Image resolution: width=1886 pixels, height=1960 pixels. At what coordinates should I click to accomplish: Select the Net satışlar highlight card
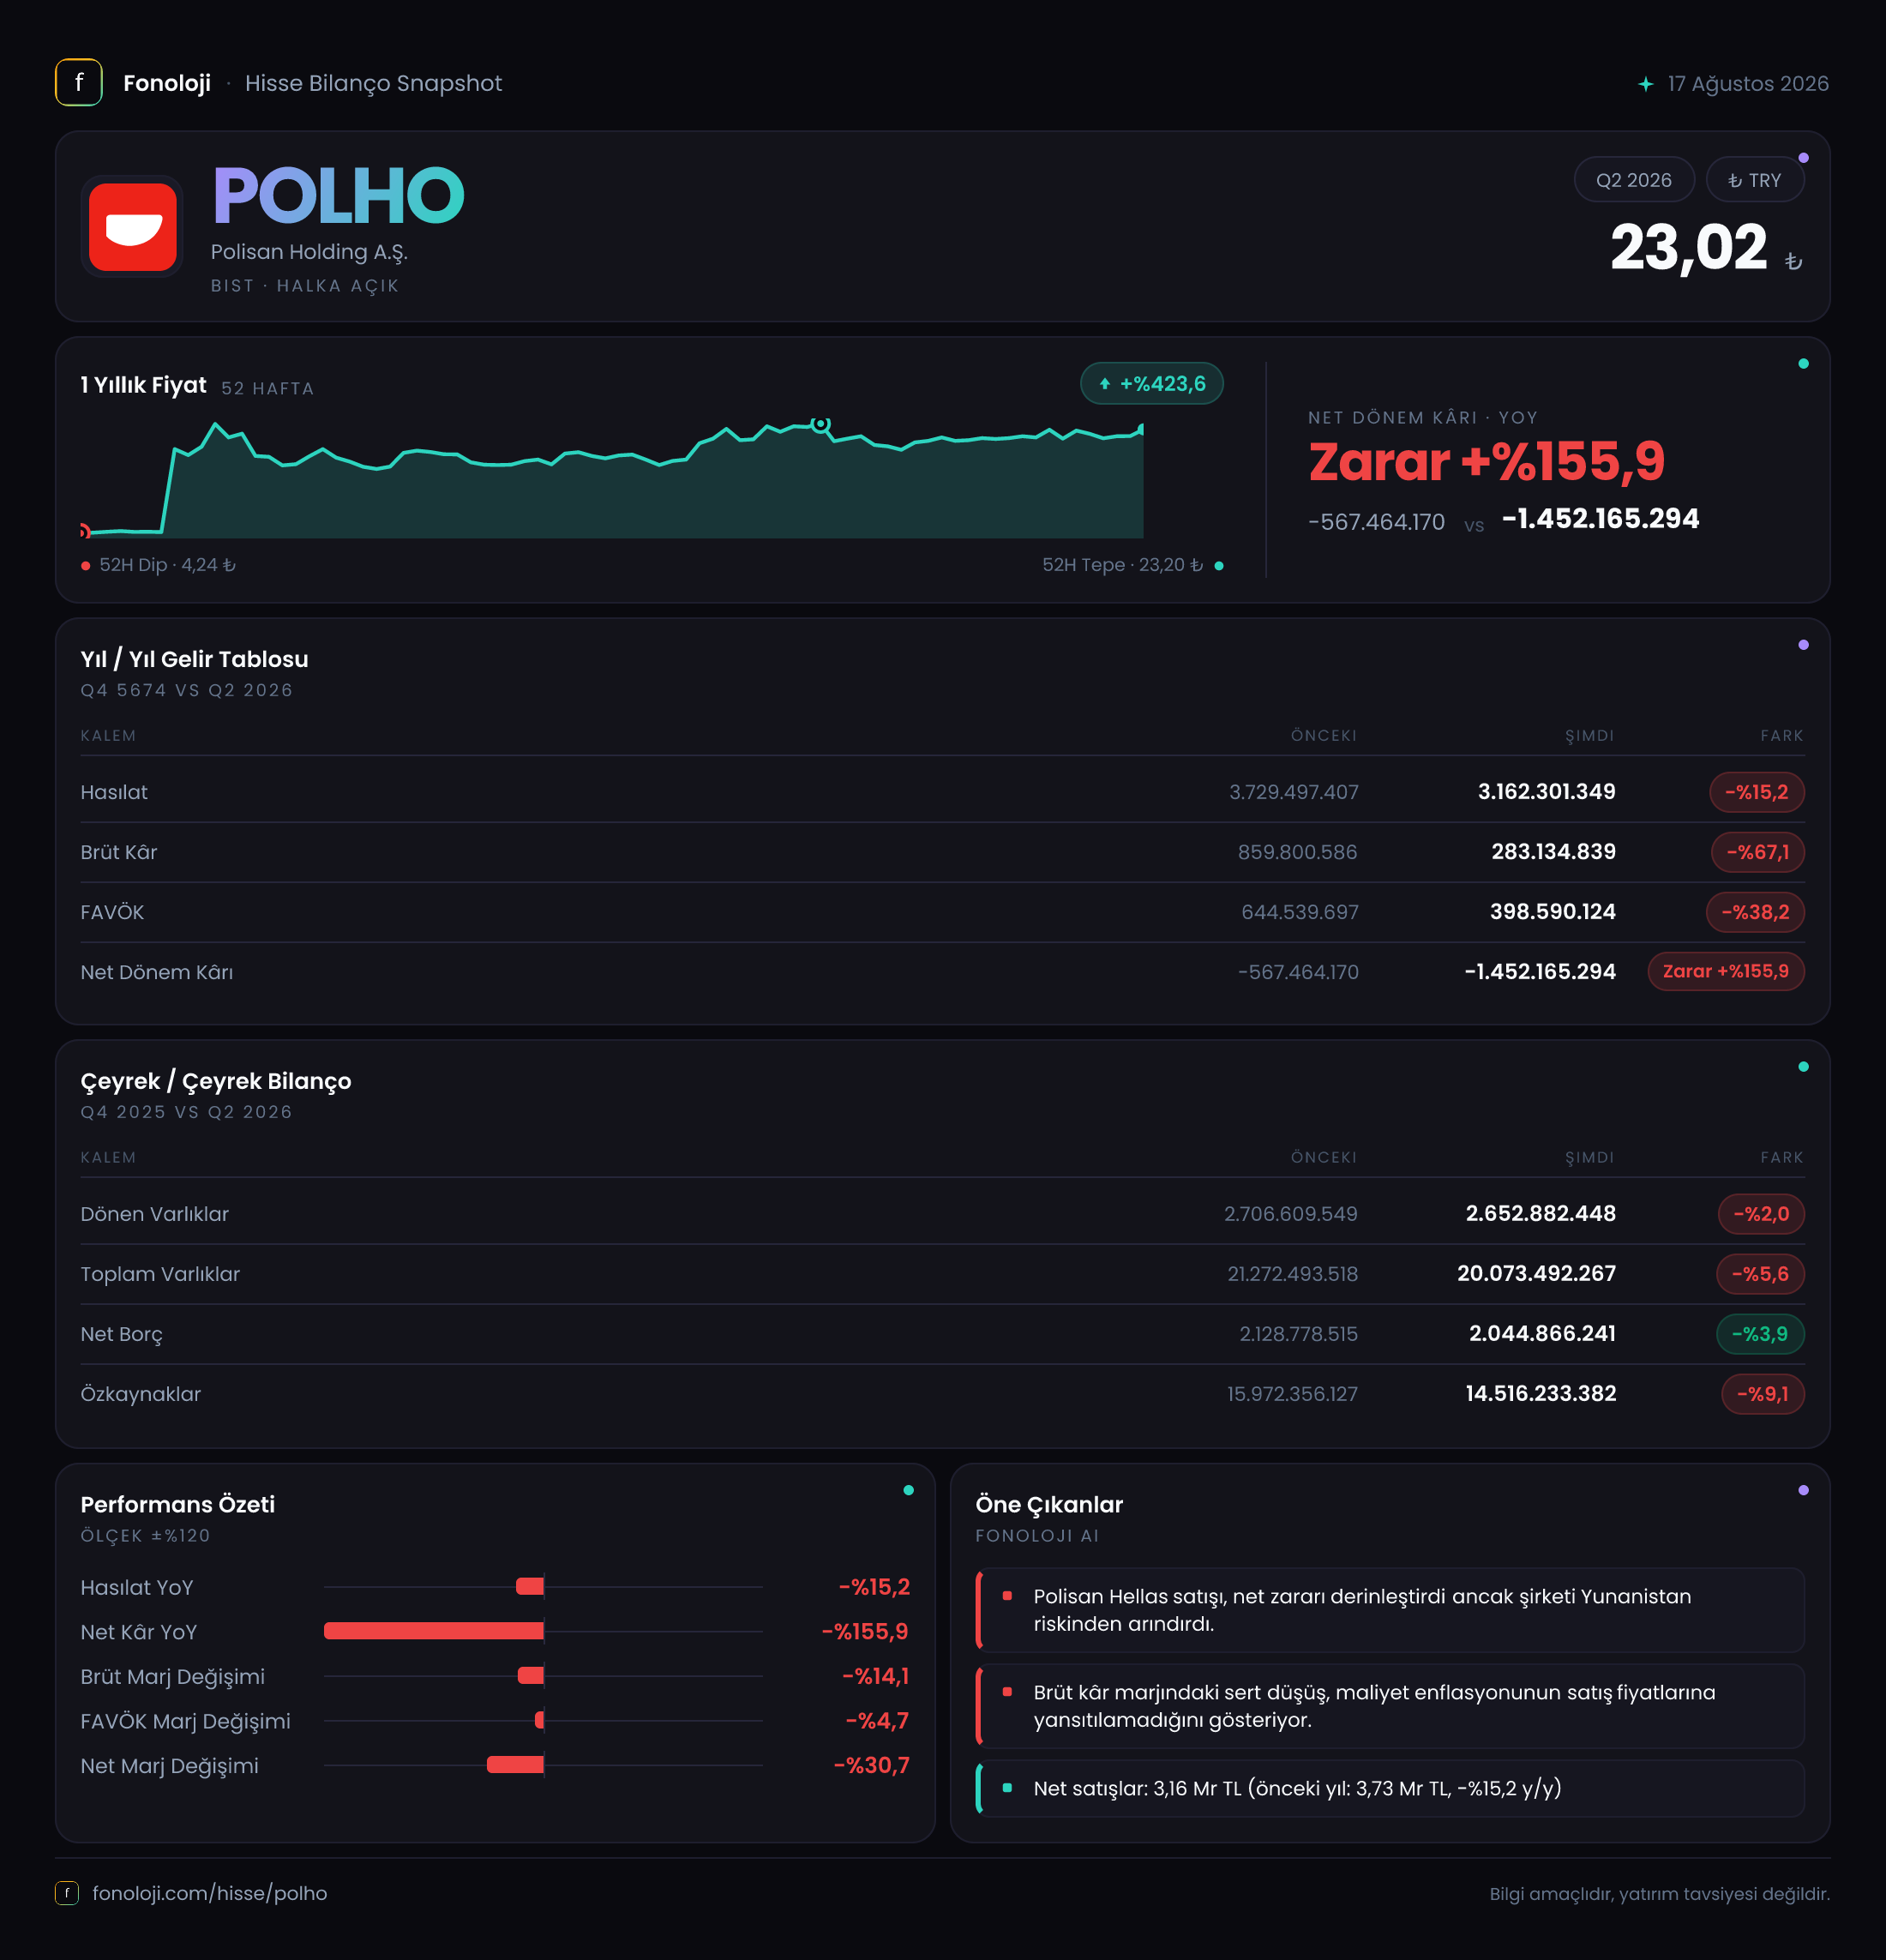(1389, 1788)
